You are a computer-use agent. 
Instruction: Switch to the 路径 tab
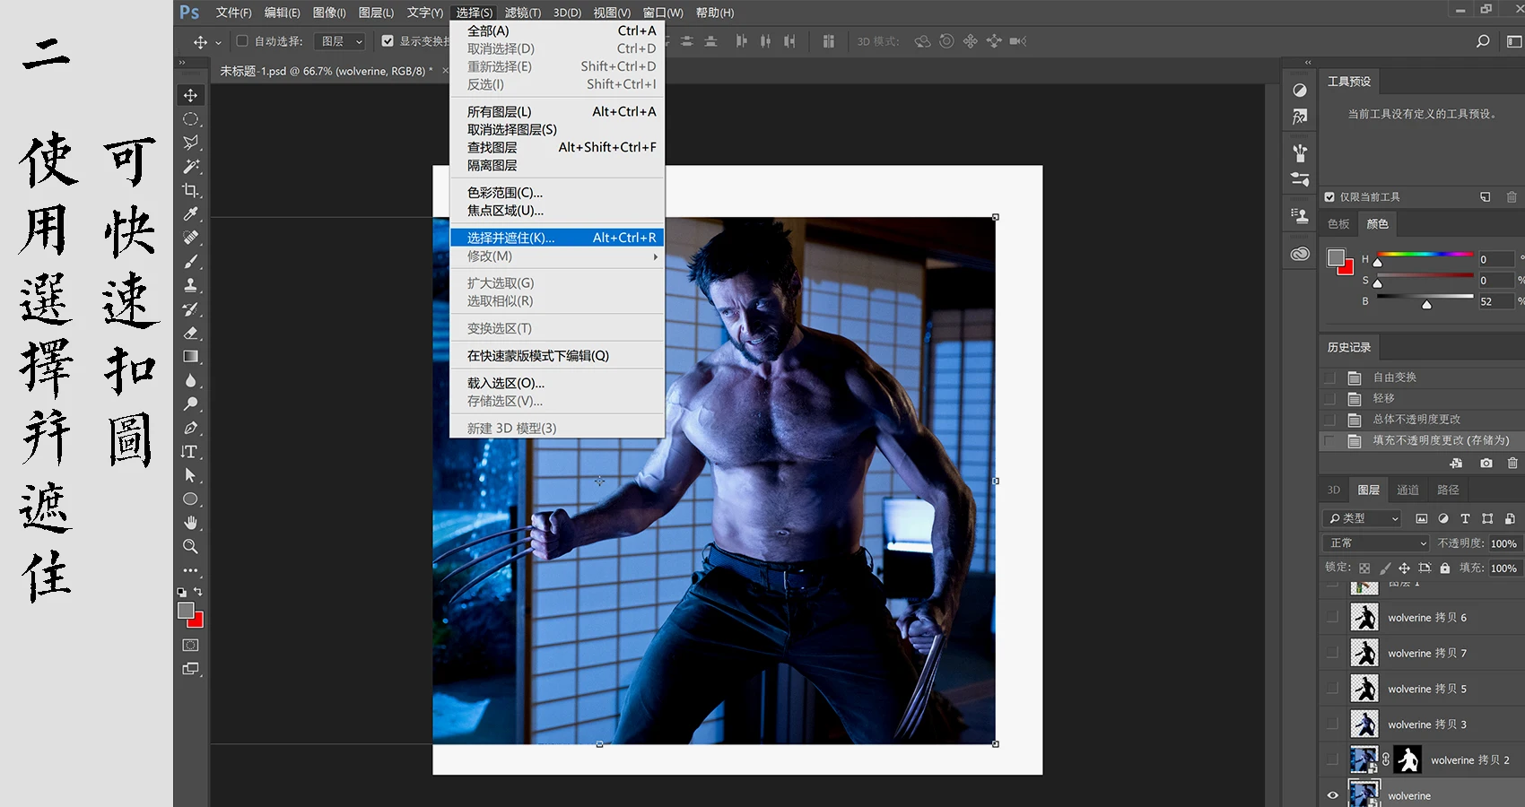click(1448, 490)
